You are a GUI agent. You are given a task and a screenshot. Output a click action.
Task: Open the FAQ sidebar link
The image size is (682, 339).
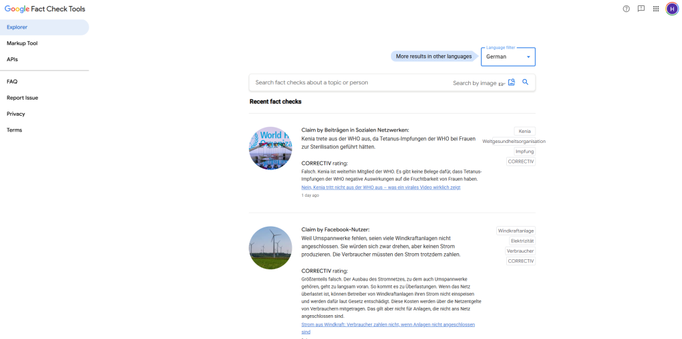tap(12, 82)
